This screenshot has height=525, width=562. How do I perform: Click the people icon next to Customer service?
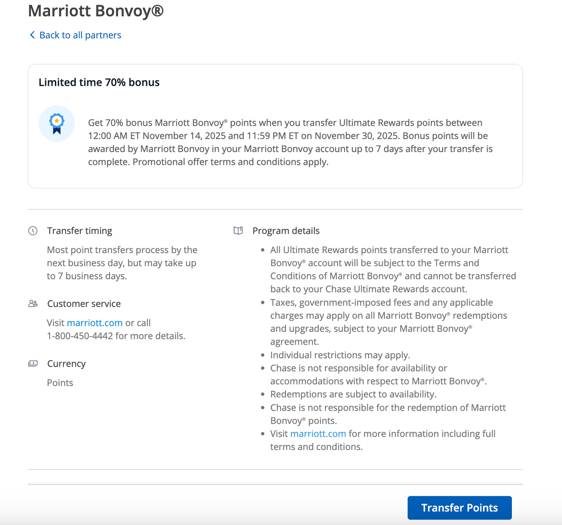pos(32,303)
